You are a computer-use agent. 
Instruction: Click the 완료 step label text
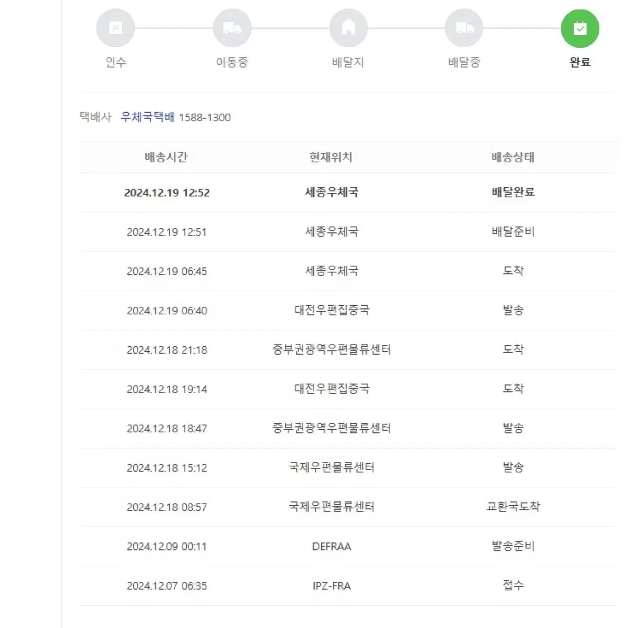(x=580, y=62)
